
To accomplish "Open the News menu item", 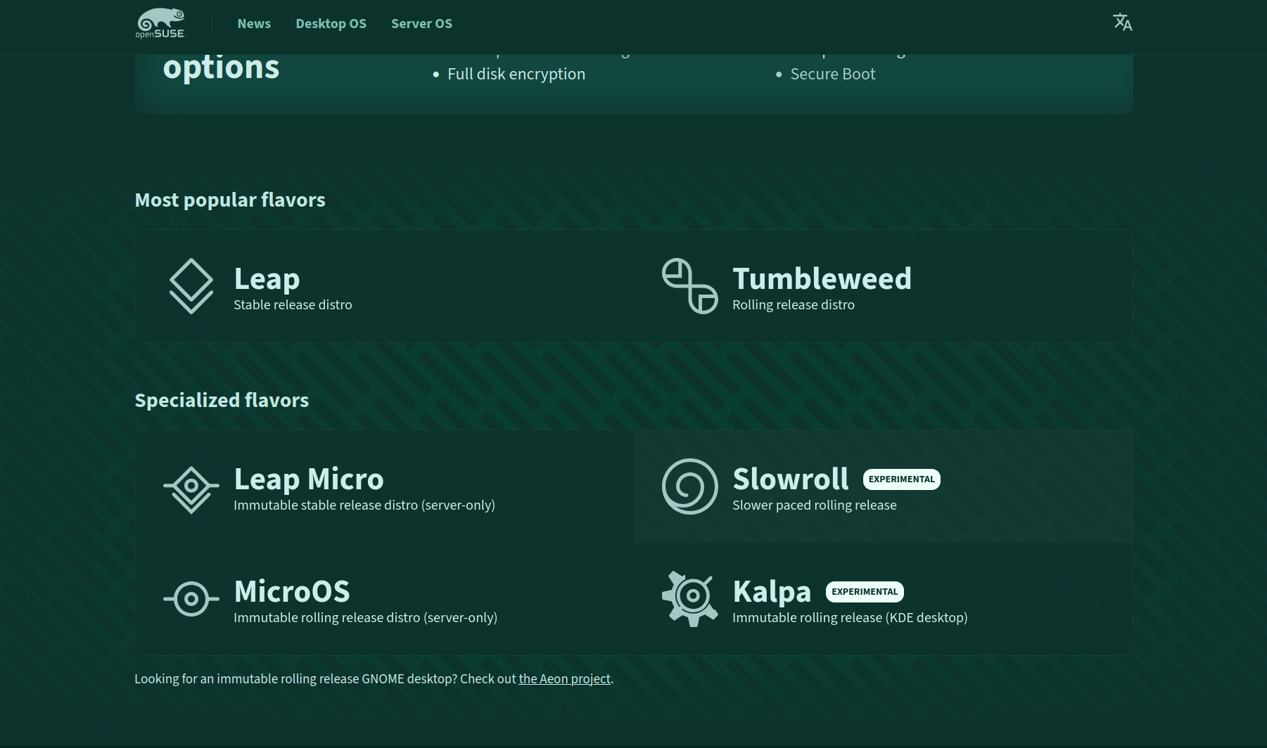I will 254,23.
